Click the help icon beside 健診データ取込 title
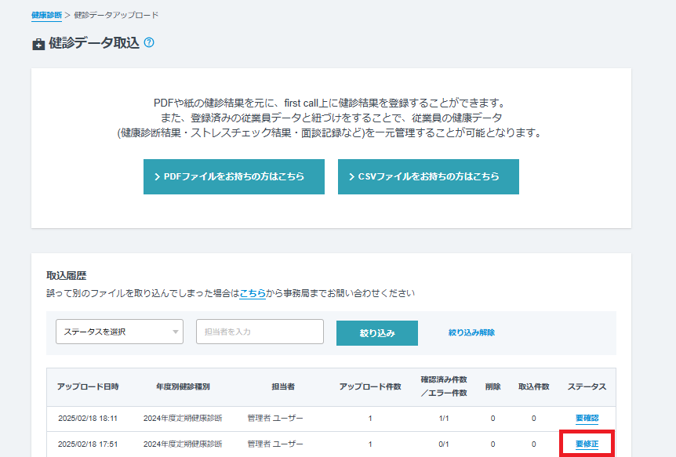 tap(149, 43)
